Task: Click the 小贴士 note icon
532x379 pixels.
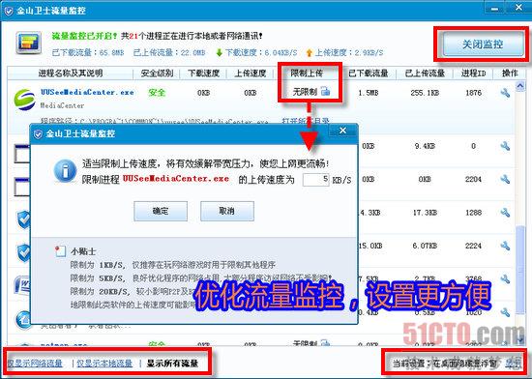Action: (60, 251)
